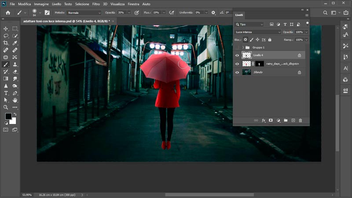Open the Modifica menu
This screenshot has height=198, width=352.
[x=25, y=4]
